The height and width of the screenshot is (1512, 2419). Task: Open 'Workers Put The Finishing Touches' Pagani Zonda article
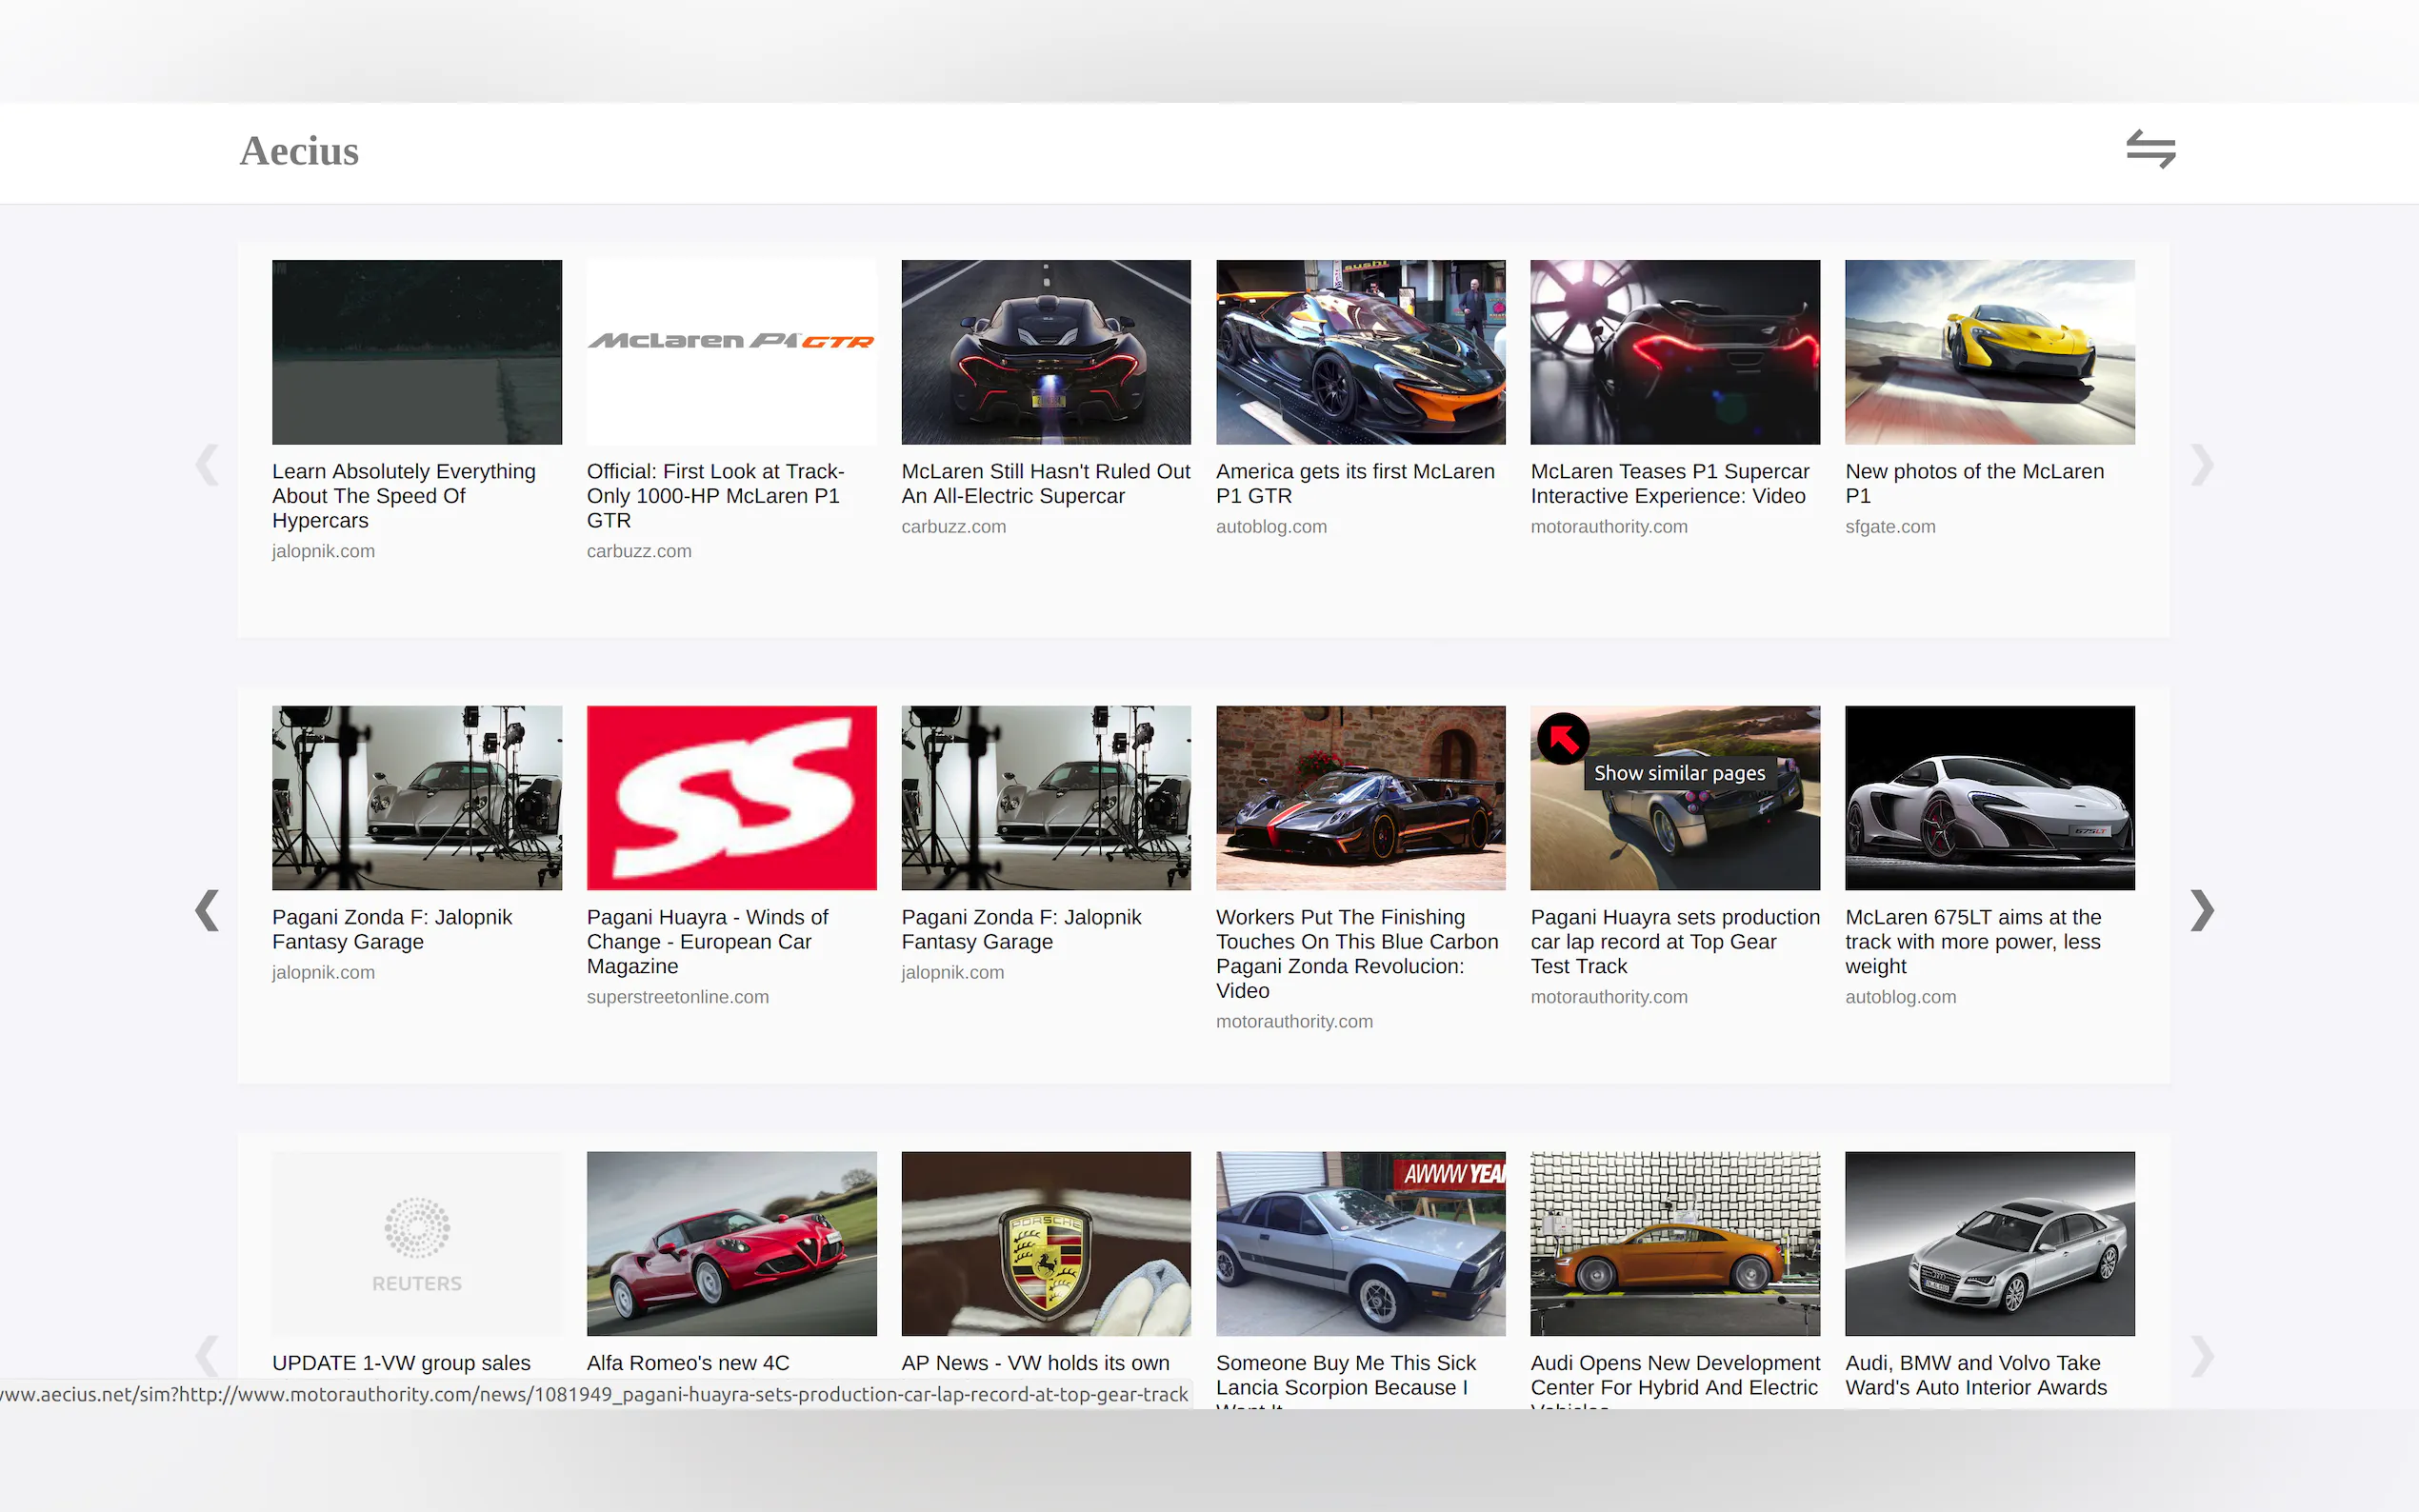1357,954
